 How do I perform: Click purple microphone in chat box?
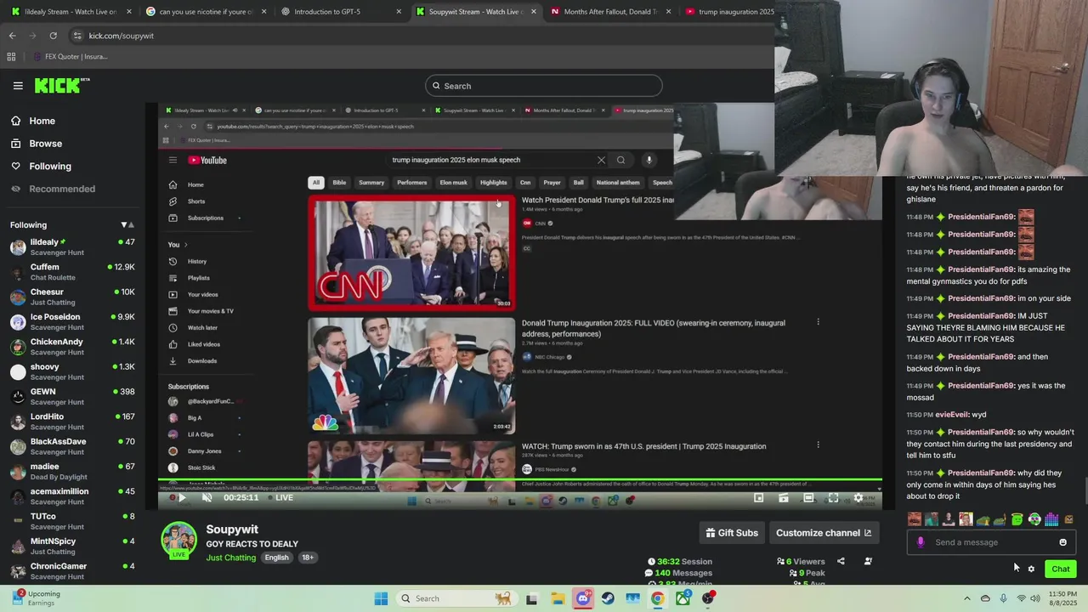[x=921, y=542]
